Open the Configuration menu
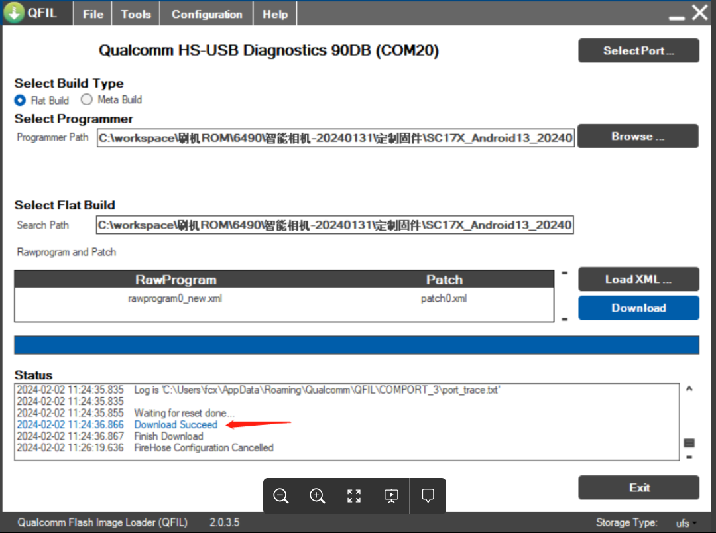 [x=207, y=14]
